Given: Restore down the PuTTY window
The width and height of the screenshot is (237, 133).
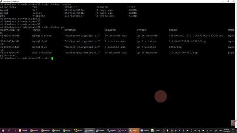Looking at the screenshot, I should (x=228, y=1).
